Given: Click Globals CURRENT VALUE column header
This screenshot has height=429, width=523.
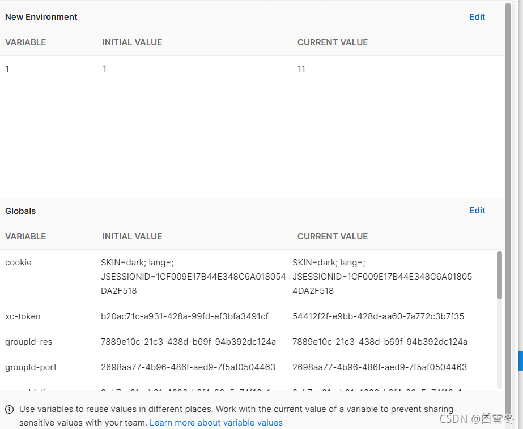Looking at the screenshot, I should click(x=333, y=237).
